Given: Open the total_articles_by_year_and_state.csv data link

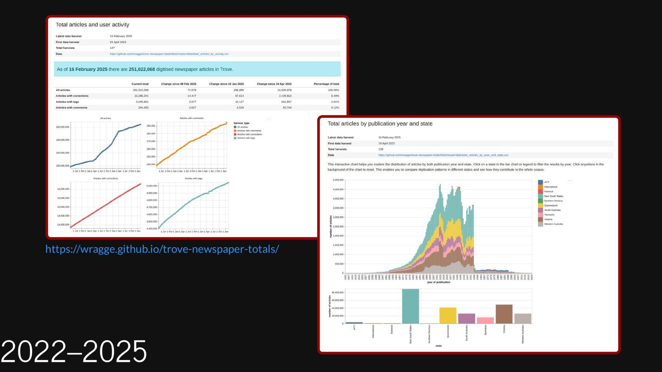Looking at the screenshot, I should coord(443,155).
